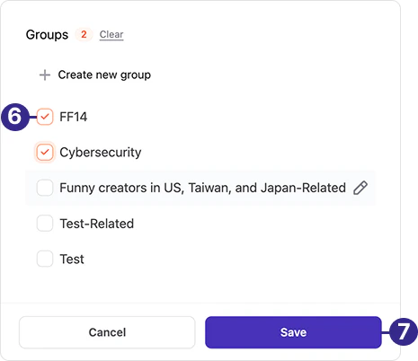Click the Test group label text

72,260
